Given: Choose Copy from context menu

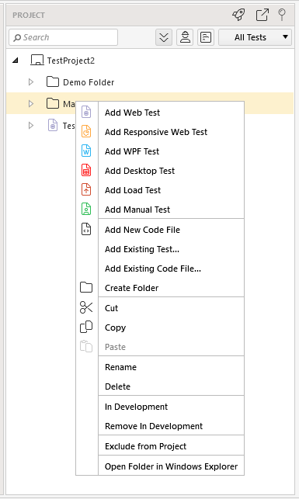Looking at the screenshot, I should coord(171,327).
